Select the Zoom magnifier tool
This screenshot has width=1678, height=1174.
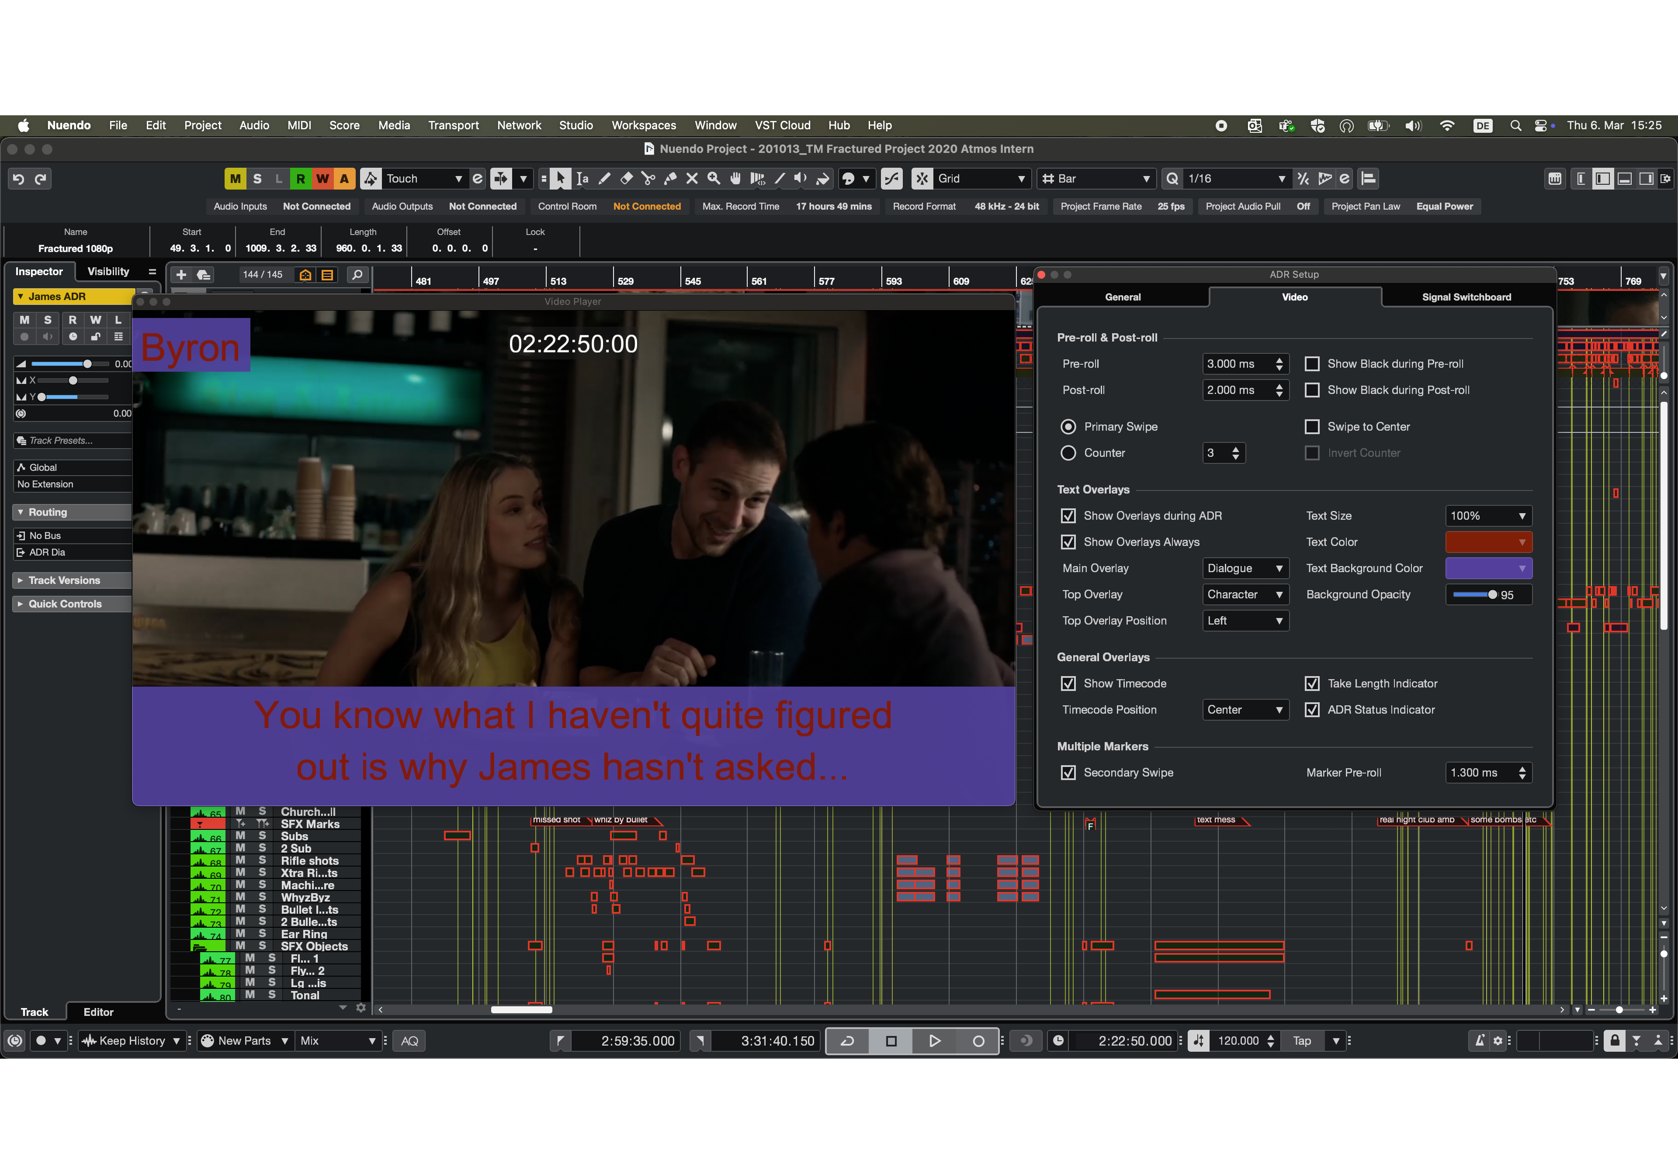714,178
